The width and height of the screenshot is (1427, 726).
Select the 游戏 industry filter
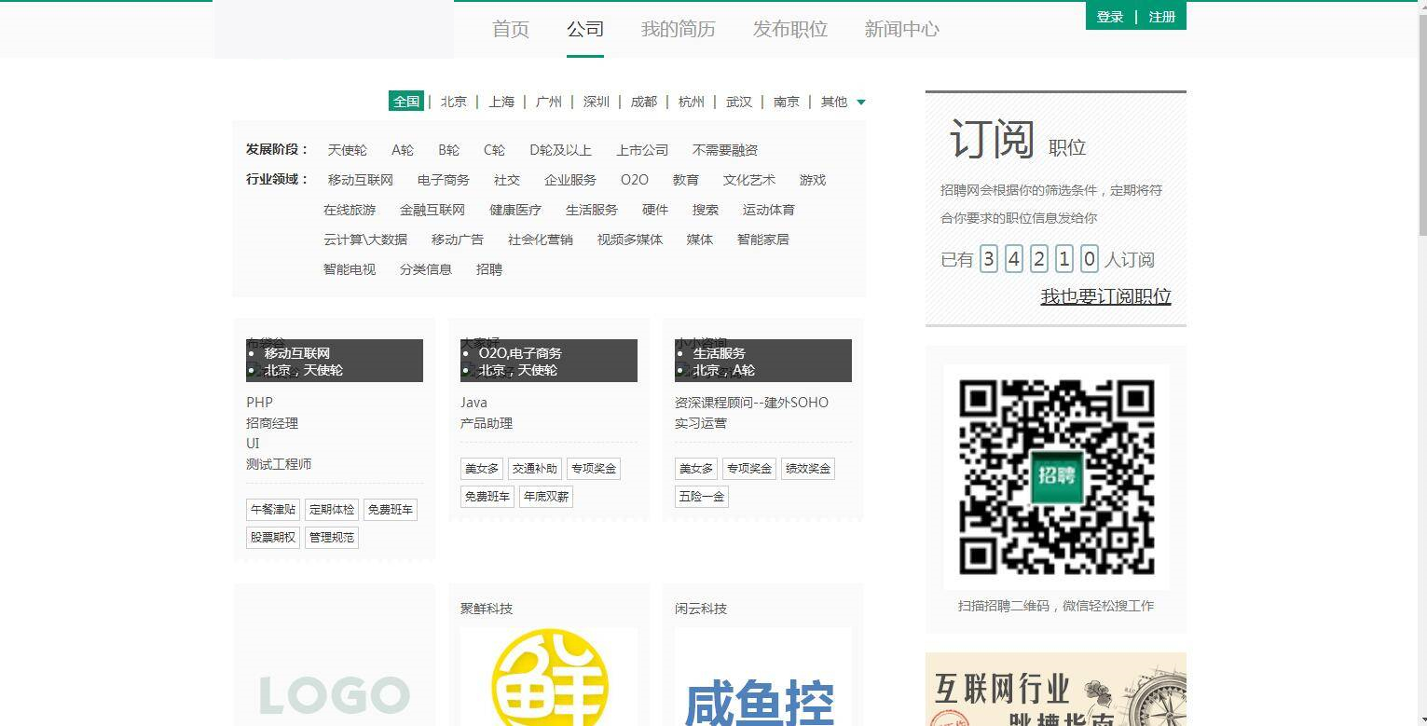[811, 179]
